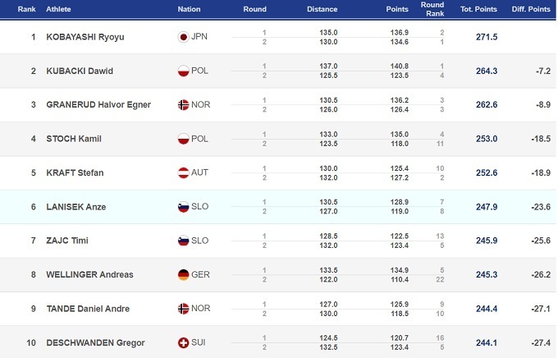
Task: Click the Distance column header
Action: coord(322,9)
